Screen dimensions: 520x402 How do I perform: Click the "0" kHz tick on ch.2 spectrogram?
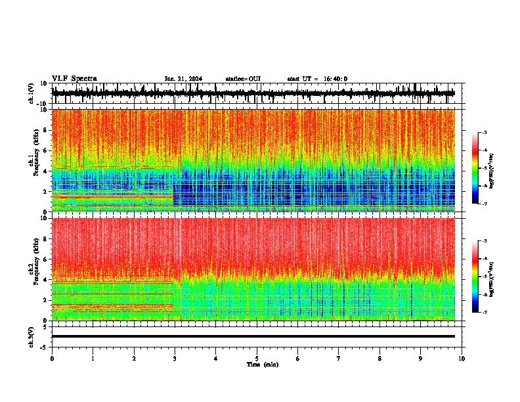click(45, 321)
